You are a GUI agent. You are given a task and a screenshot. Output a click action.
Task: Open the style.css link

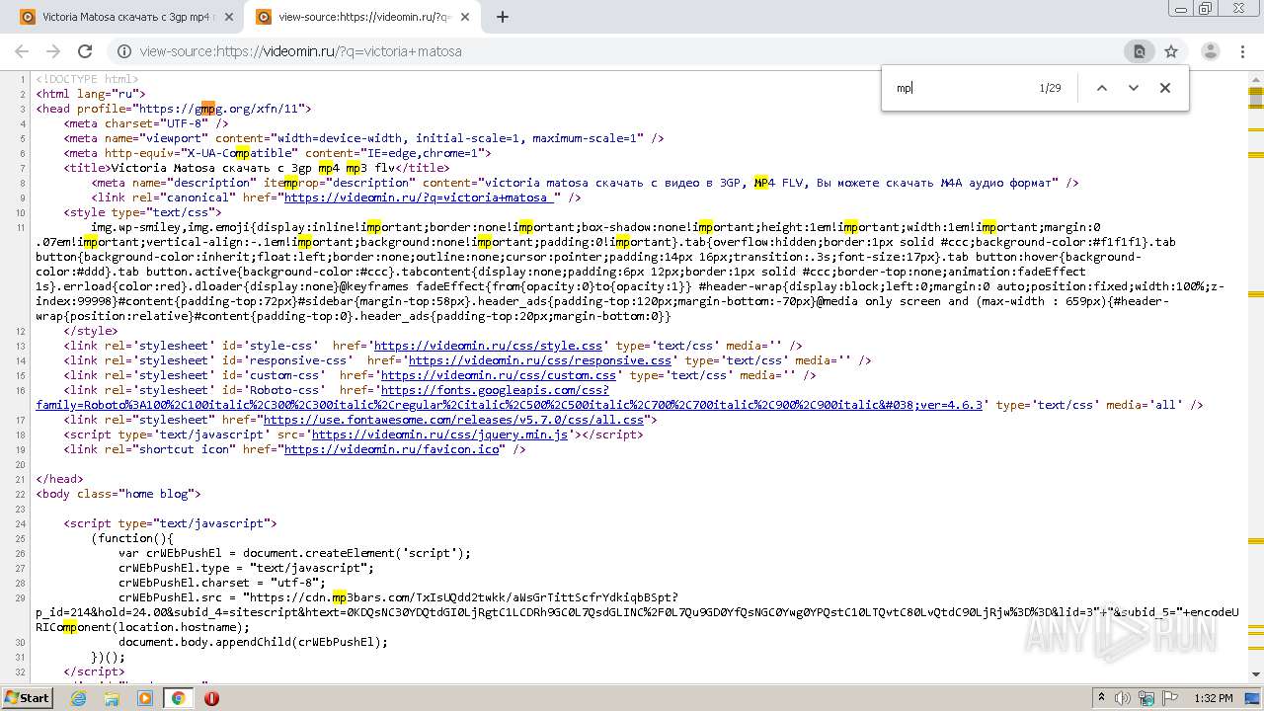tap(488, 346)
